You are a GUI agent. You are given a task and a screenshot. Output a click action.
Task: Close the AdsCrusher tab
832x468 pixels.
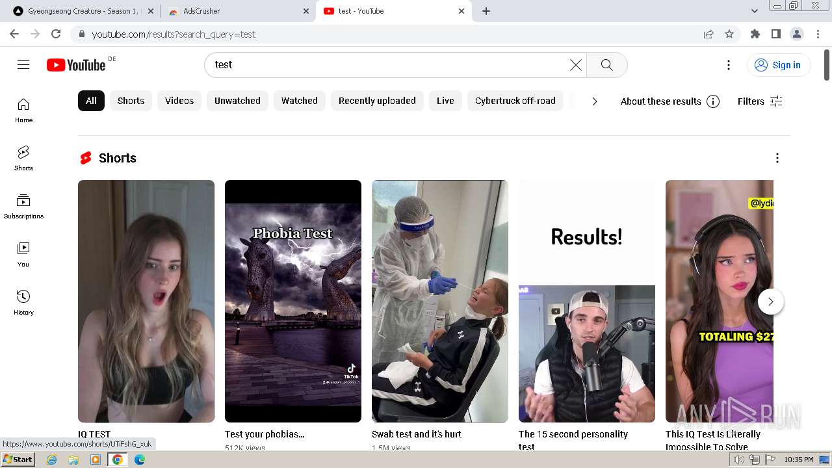pyautogui.click(x=306, y=11)
